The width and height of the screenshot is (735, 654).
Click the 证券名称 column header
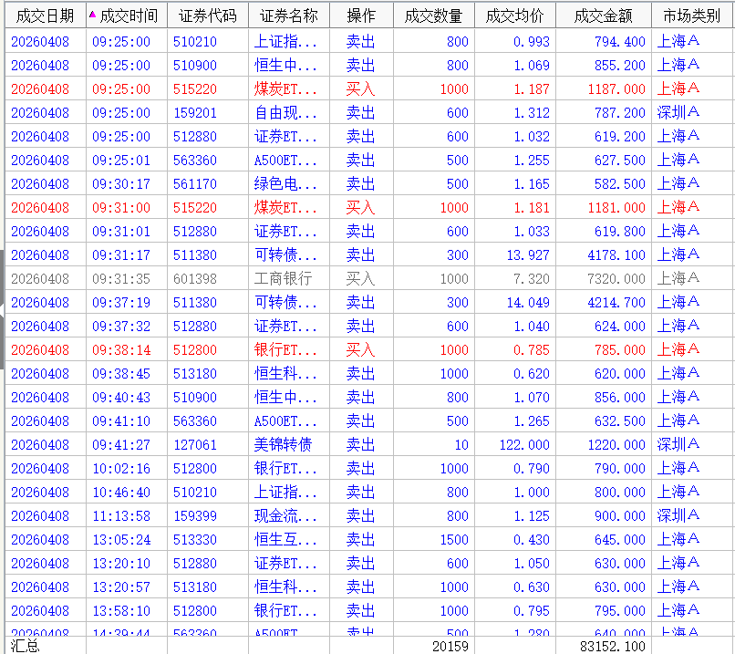[288, 16]
